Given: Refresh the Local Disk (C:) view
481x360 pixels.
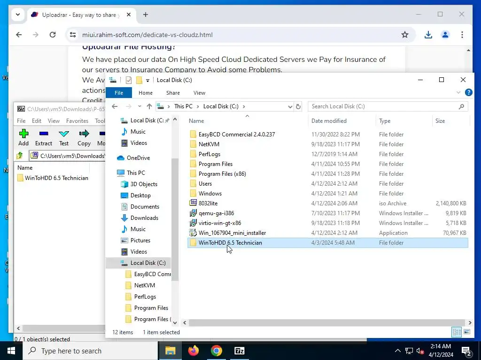Looking at the screenshot, I should (298, 106).
